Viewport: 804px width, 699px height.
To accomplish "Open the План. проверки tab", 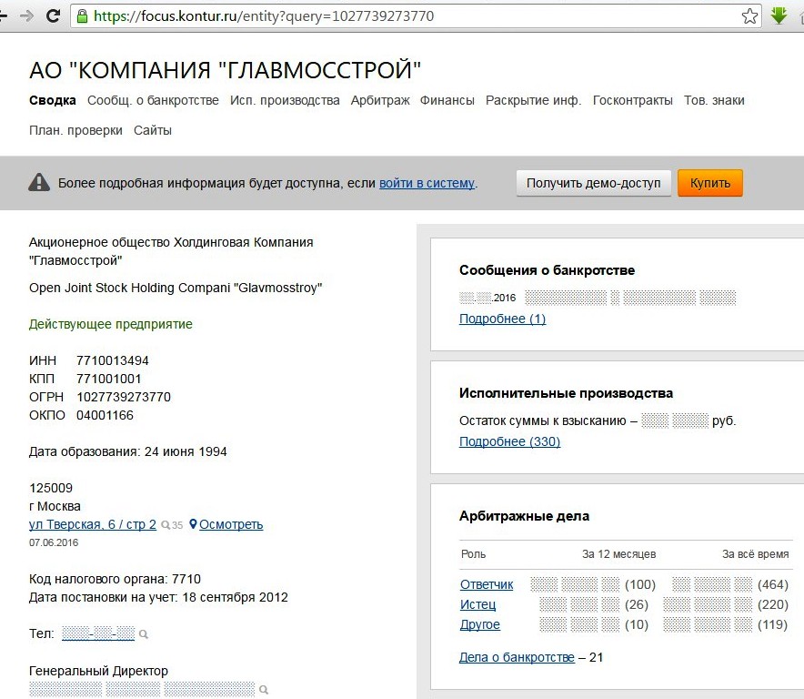I will tap(75, 131).
